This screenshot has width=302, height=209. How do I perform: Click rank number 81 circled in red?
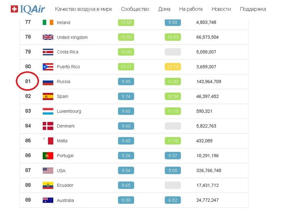tap(28, 81)
